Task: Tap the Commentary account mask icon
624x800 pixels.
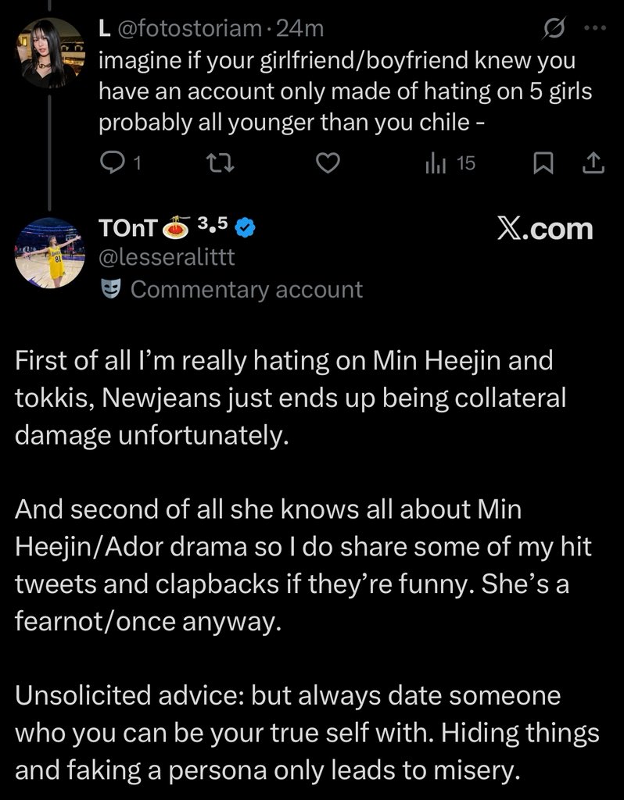Action: coord(110,289)
